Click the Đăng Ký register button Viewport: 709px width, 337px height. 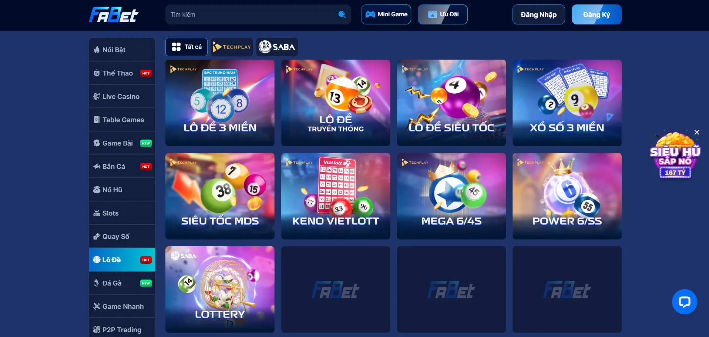[597, 14]
